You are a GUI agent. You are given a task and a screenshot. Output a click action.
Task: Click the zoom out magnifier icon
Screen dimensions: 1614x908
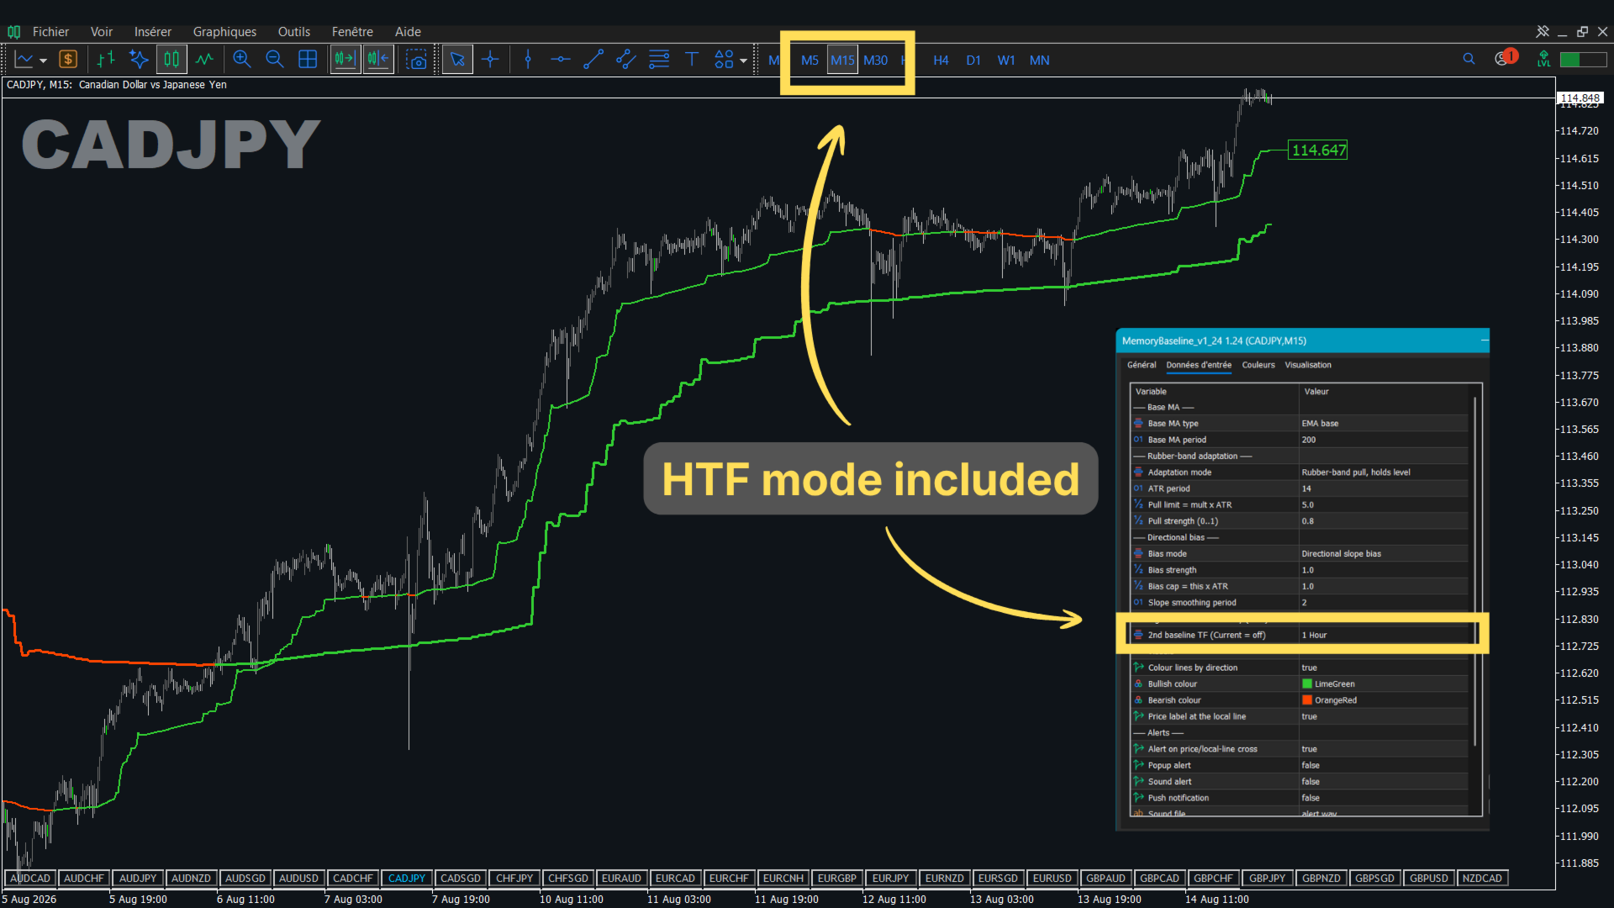click(x=275, y=60)
